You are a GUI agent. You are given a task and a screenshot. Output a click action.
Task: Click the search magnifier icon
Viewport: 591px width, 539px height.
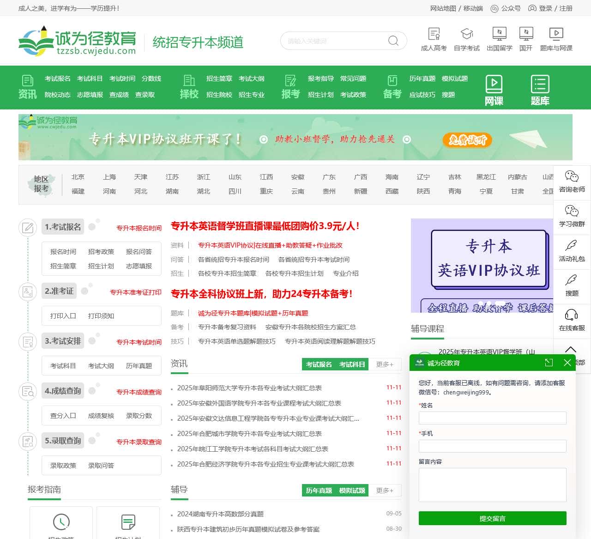(x=393, y=41)
